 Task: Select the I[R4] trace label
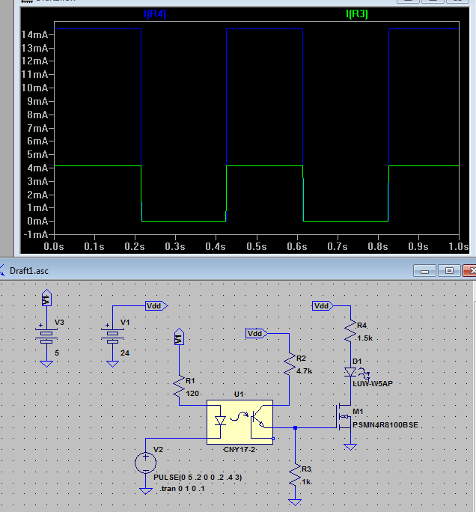(x=155, y=14)
